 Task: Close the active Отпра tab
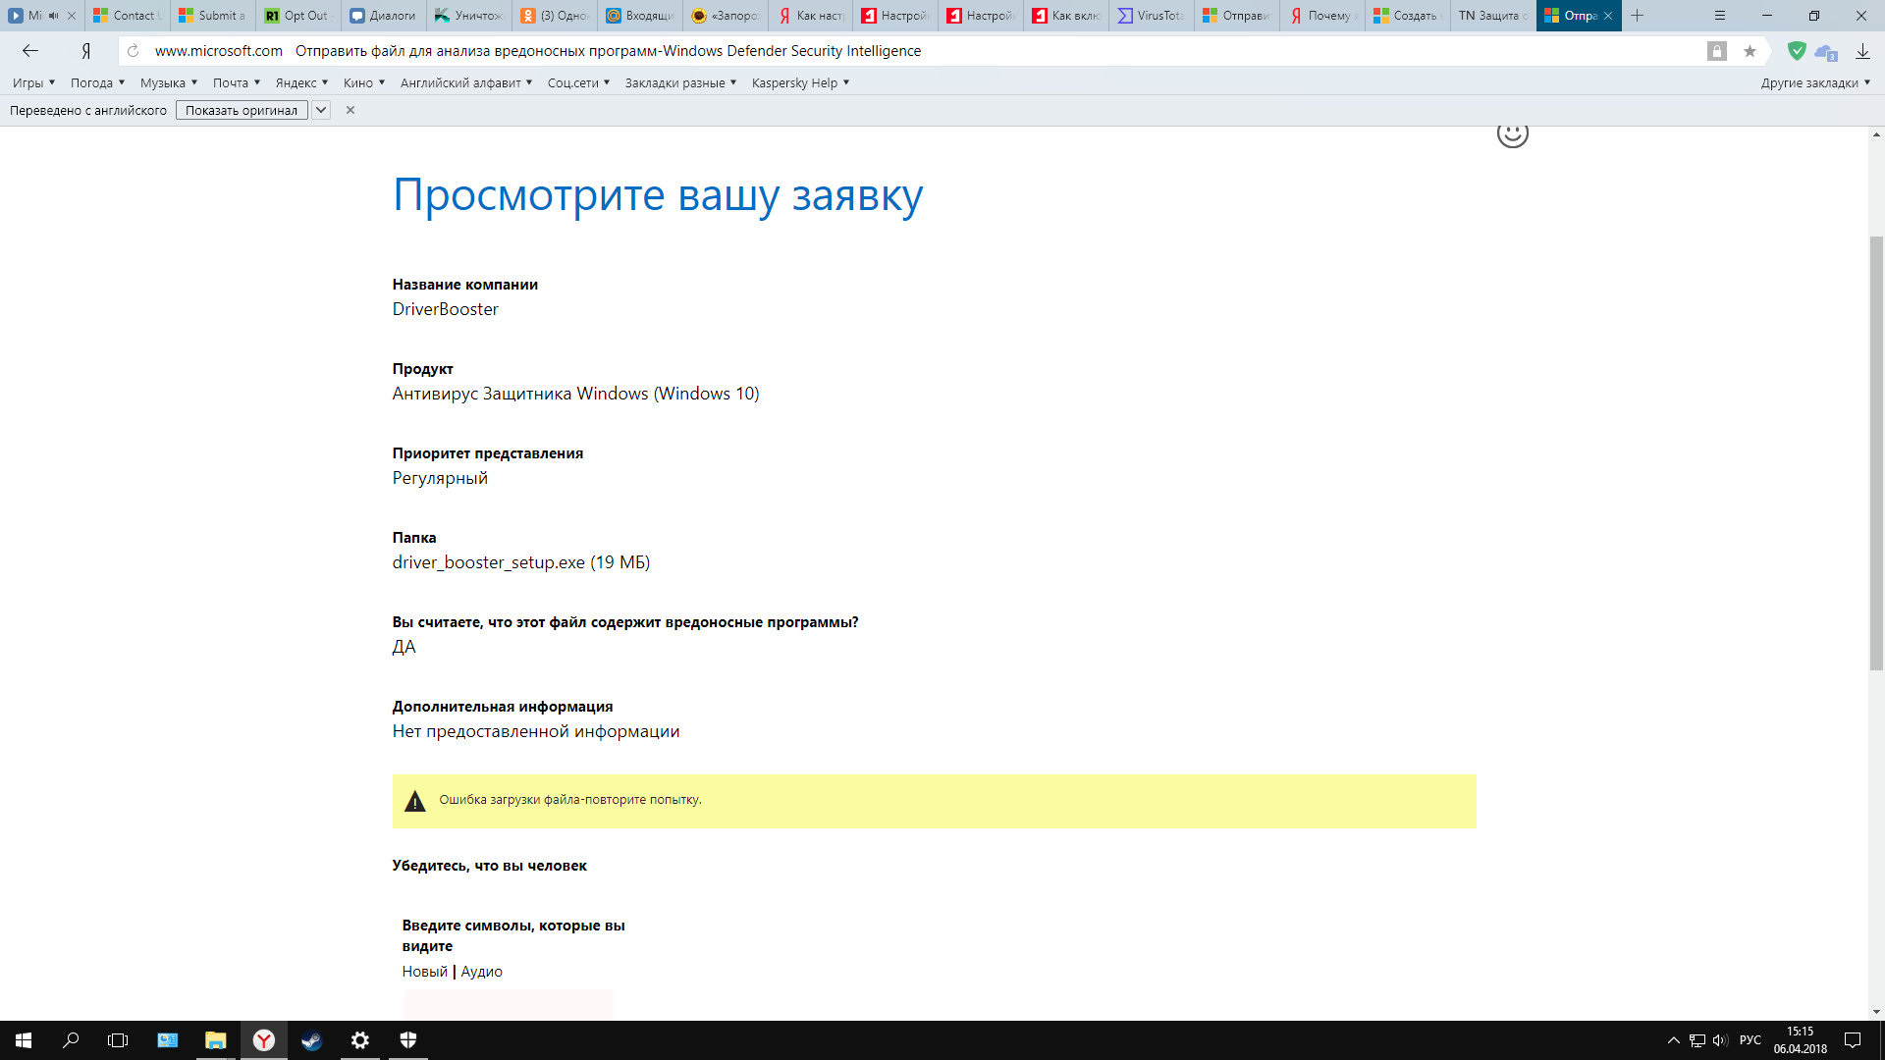tap(1608, 16)
